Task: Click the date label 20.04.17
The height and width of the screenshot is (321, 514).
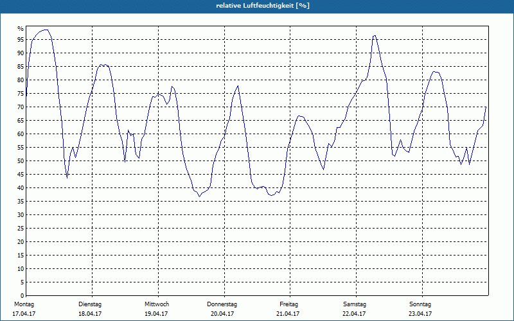Action: click(222, 314)
